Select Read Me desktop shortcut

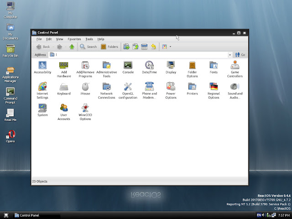click(10, 115)
